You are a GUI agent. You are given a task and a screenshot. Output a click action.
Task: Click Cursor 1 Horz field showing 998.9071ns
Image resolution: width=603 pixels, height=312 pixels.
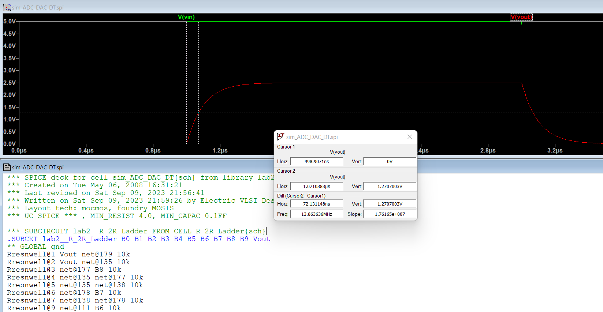click(x=317, y=161)
